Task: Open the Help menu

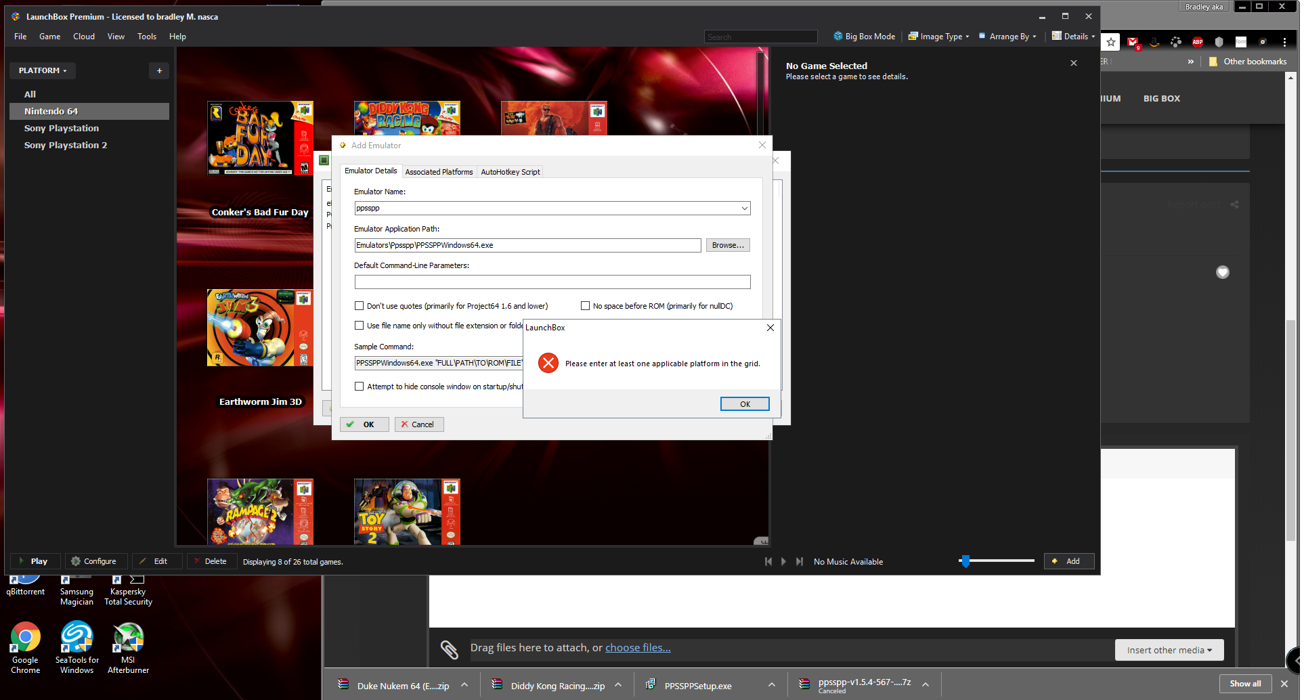Action: click(178, 37)
